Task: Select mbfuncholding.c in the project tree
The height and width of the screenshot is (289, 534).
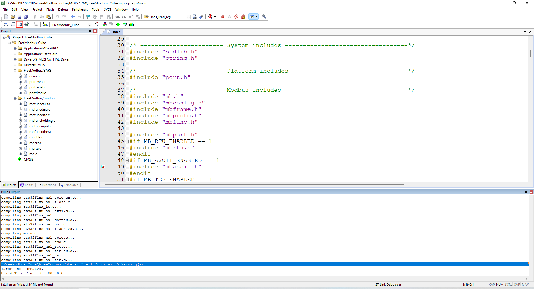Action: pyautogui.click(x=42, y=121)
